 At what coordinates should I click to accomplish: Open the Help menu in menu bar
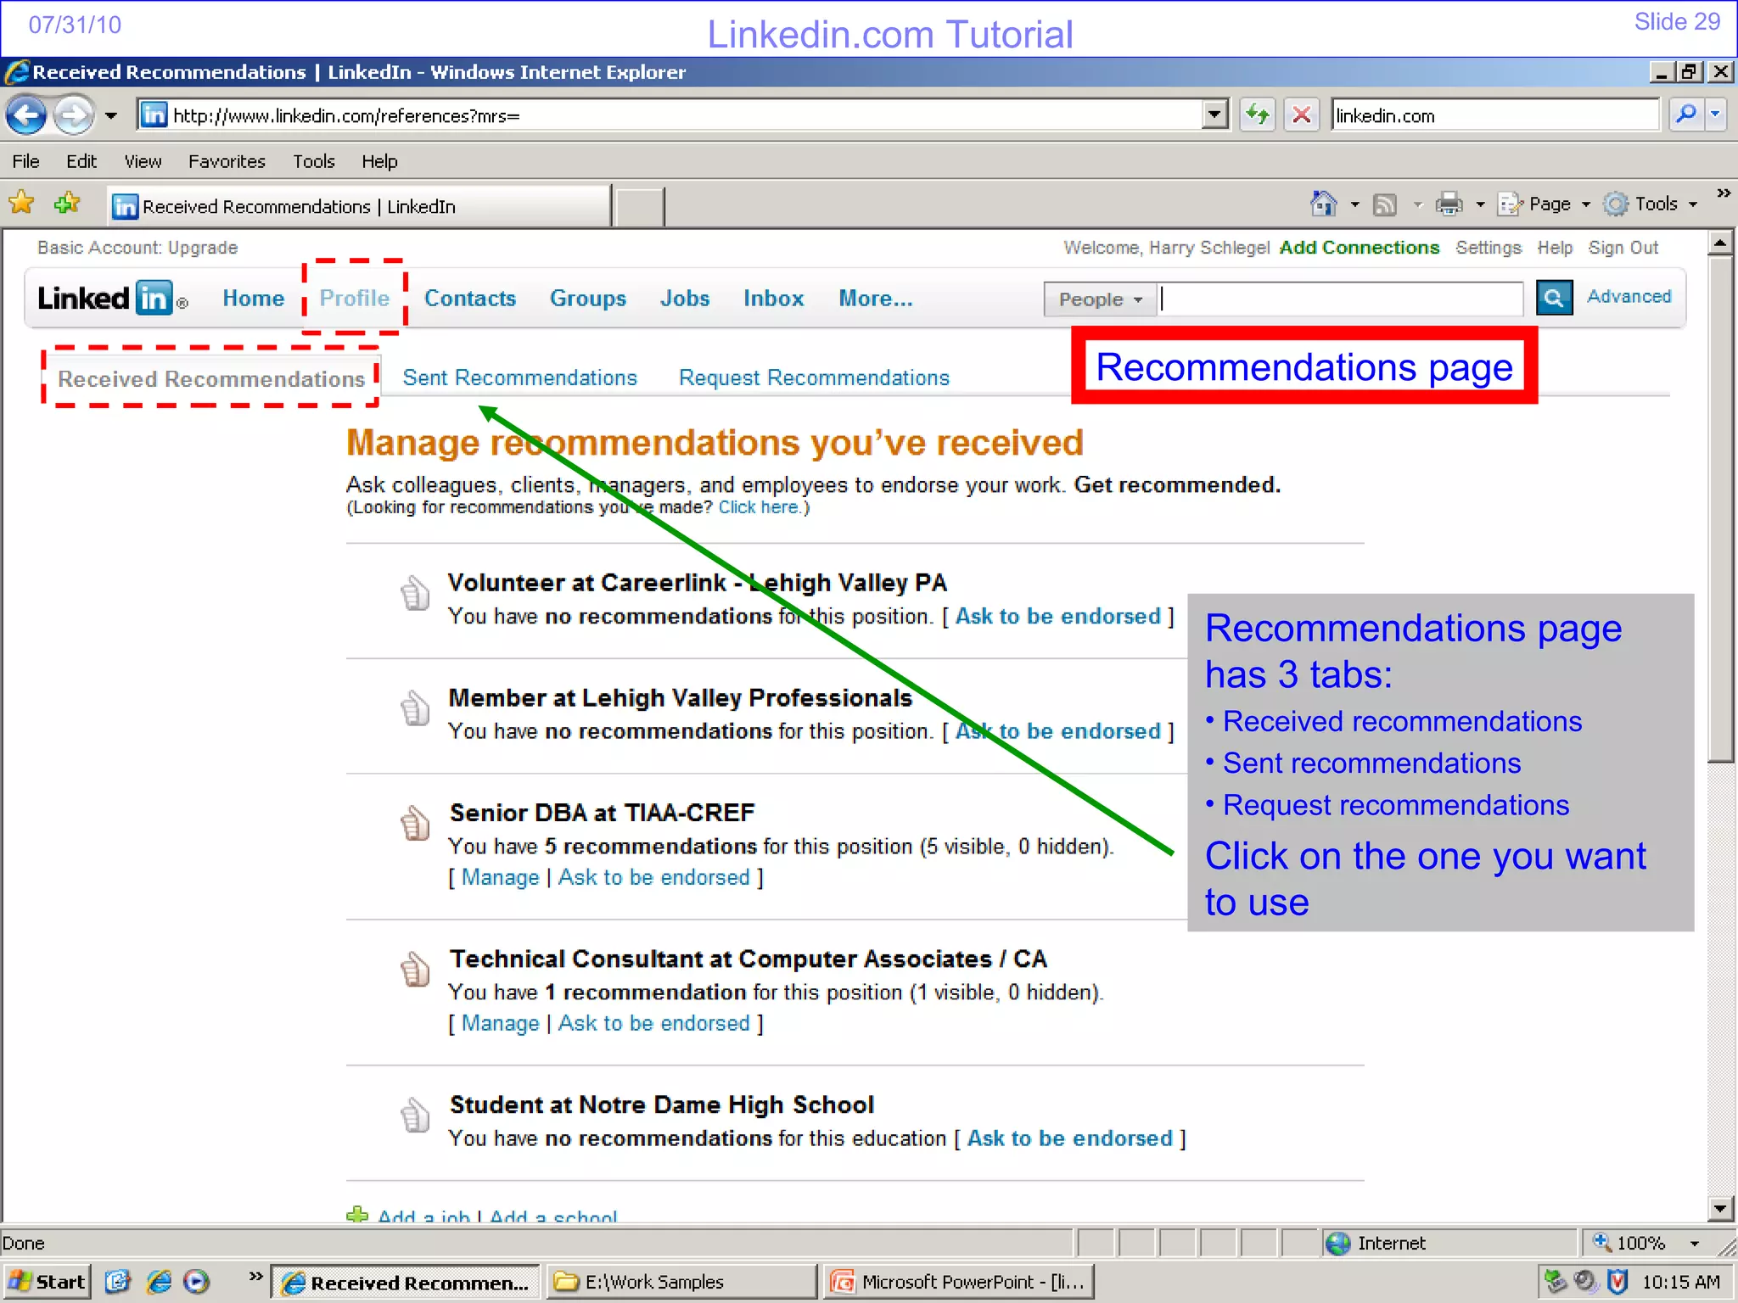pos(379,161)
